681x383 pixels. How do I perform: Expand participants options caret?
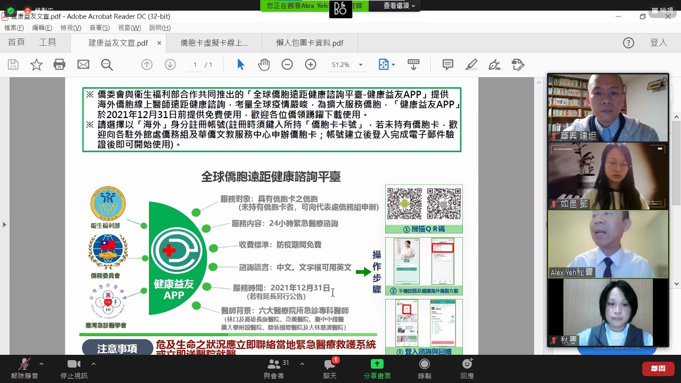302,364
